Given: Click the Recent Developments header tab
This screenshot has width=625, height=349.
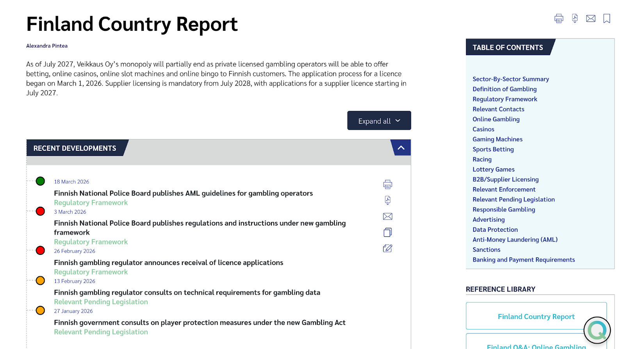Looking at the screenshot, I should (75, 148).
